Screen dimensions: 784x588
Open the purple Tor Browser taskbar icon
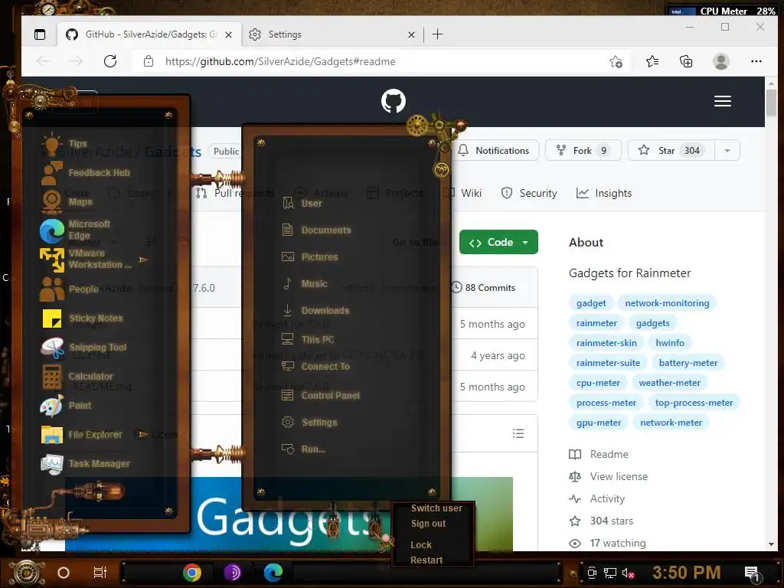pos(232,573)
